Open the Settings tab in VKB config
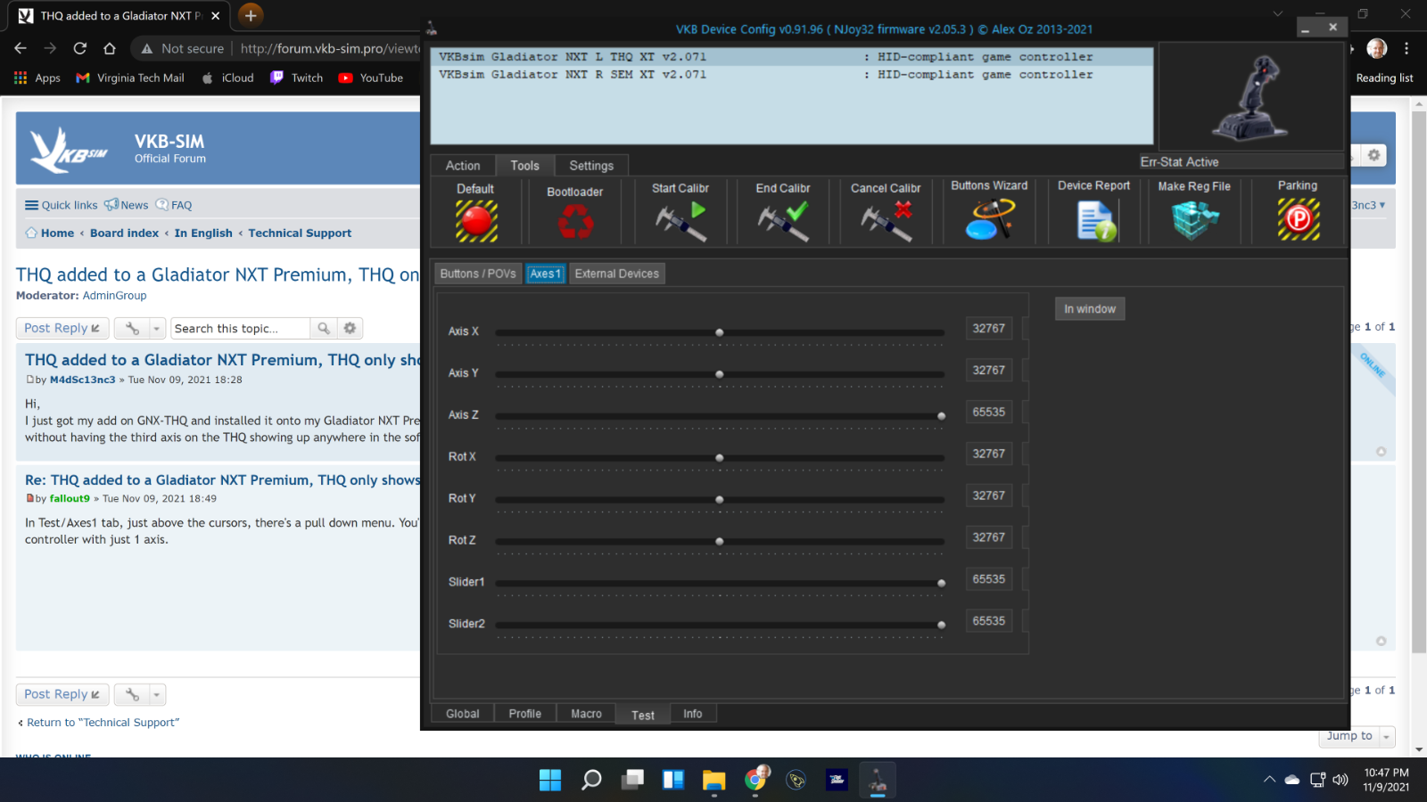The width and height of the screenshot is (1427, 802). 591,166
